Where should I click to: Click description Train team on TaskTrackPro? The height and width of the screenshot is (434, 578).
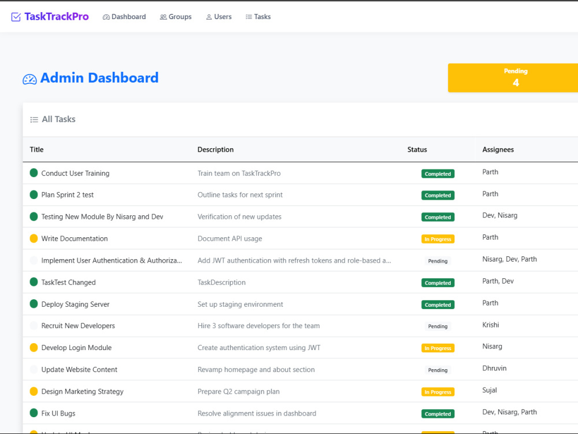click(239, 174)
